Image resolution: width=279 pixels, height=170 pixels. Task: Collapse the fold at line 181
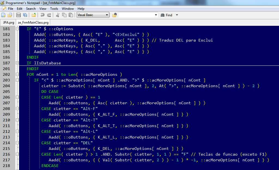(x=17, y=29)
